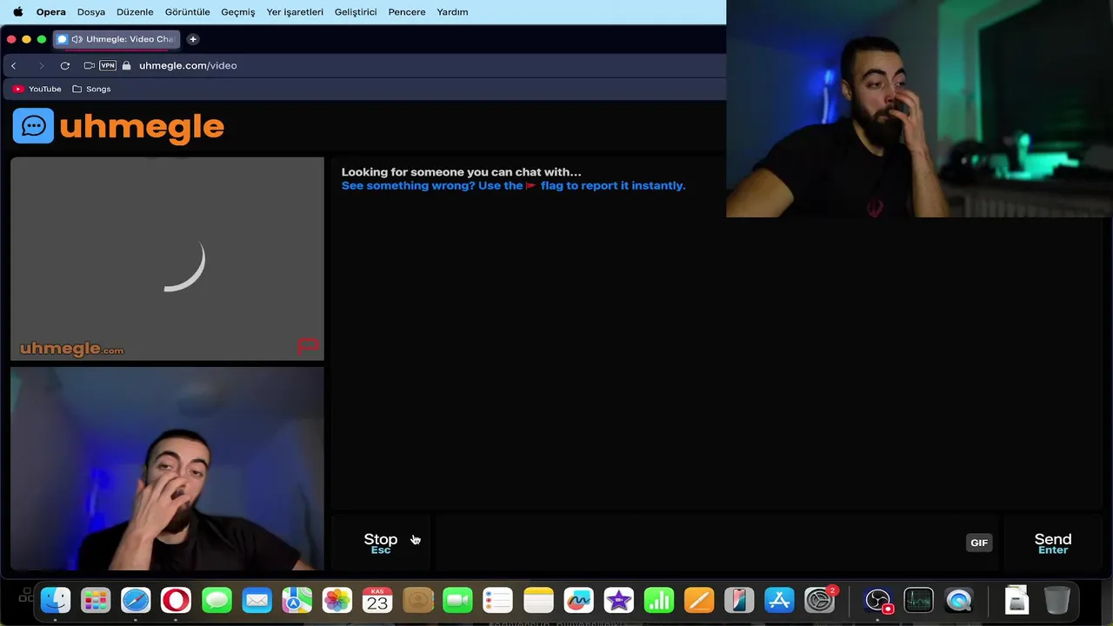Open Activity Monitor from the Dock
Viewport: 1113px width, 626px height.
click(918, 600)
